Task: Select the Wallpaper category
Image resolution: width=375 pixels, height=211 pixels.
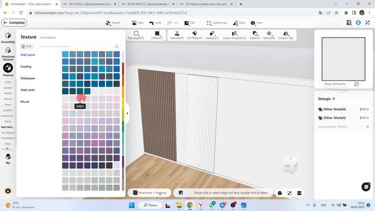Action: [x=28, y=78]
